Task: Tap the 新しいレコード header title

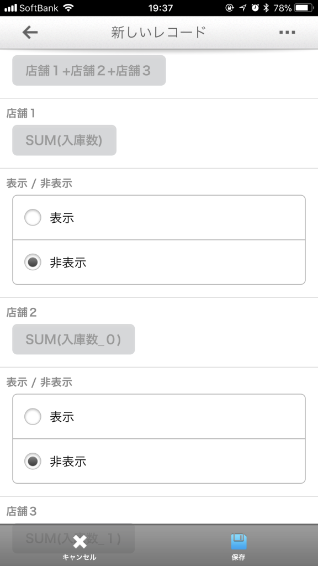Action: click(x=158, y=33)
